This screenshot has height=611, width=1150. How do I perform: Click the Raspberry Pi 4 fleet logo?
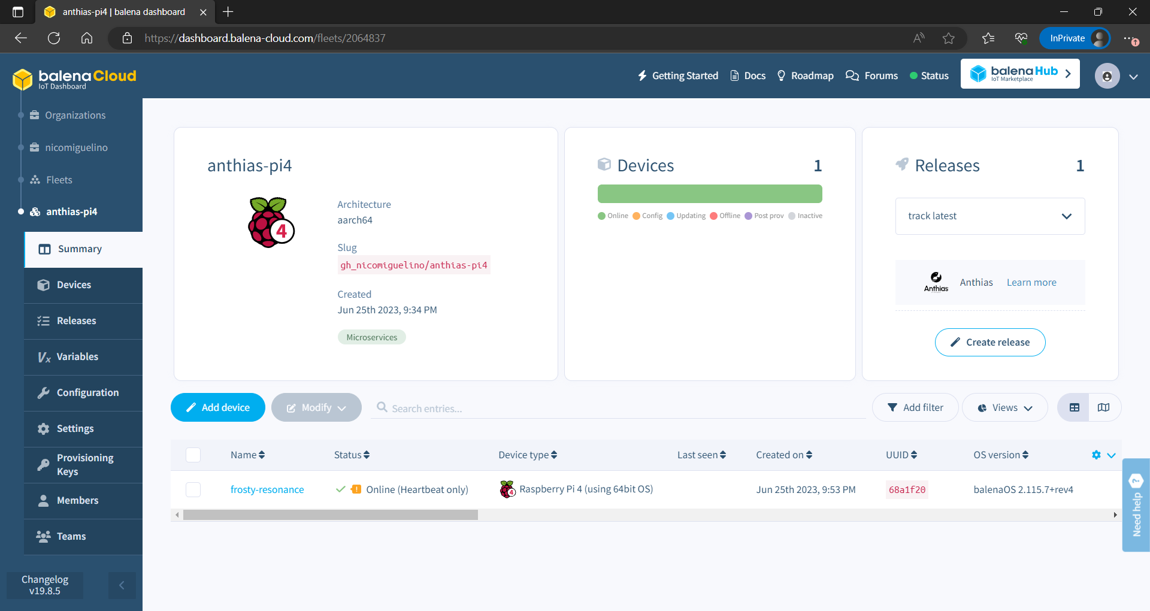point(271,222)
